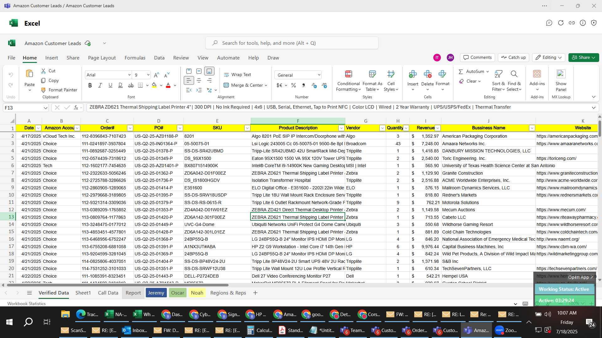The image size is (602, 338).
Task: Click the Cut scissors icon
Action: (44, 71)
